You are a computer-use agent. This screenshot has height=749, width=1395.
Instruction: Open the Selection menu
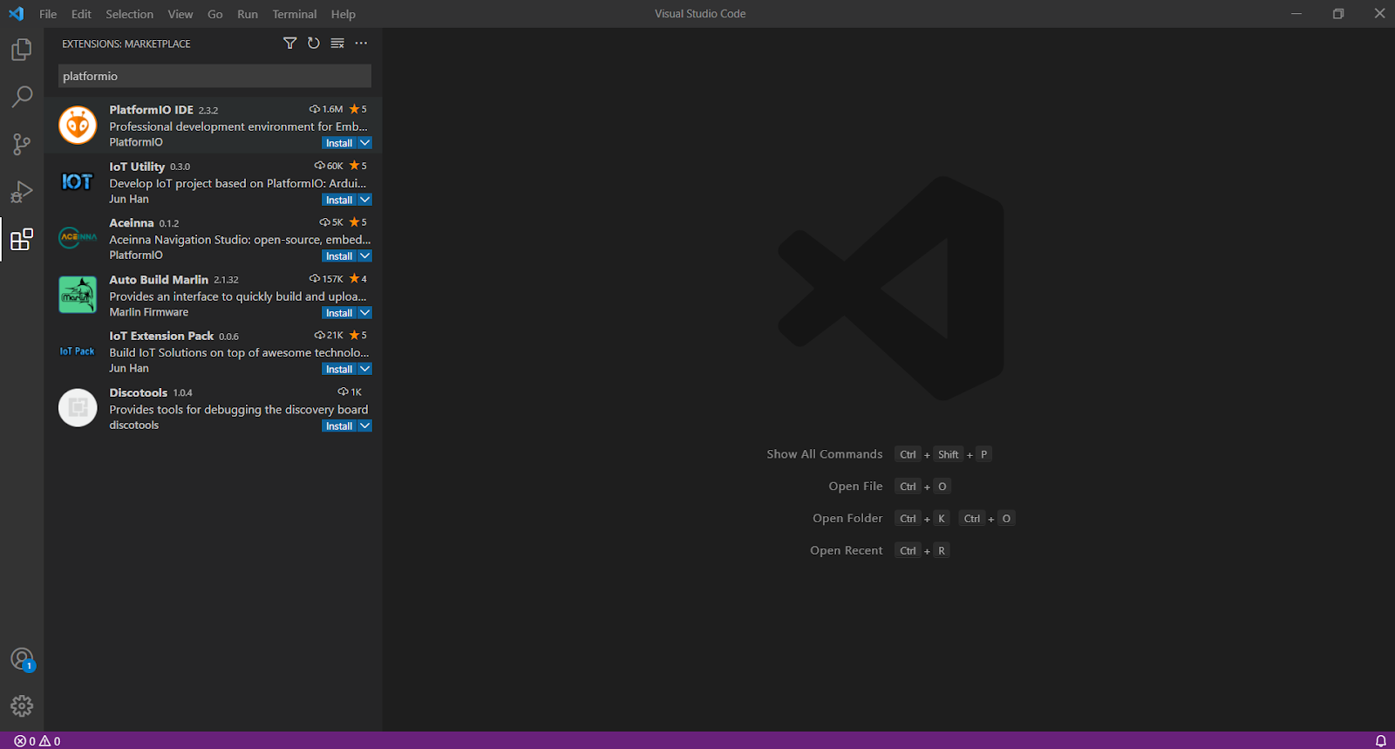[x=129, y=14]
